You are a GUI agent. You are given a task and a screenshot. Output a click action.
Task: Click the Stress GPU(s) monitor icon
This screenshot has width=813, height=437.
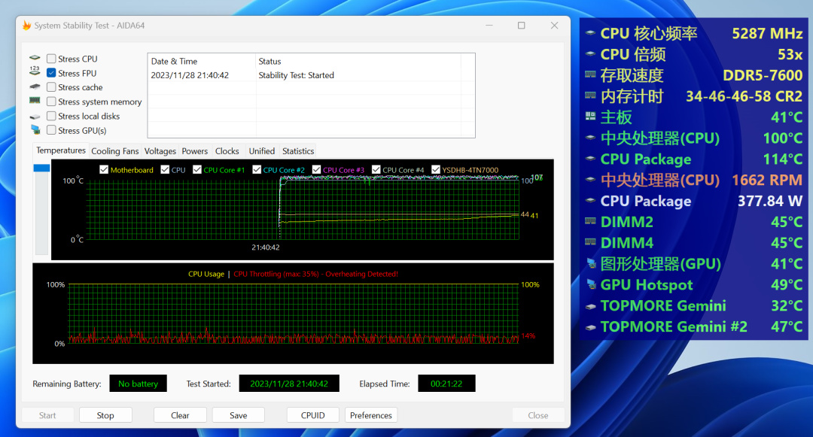(x=35, y=129)
